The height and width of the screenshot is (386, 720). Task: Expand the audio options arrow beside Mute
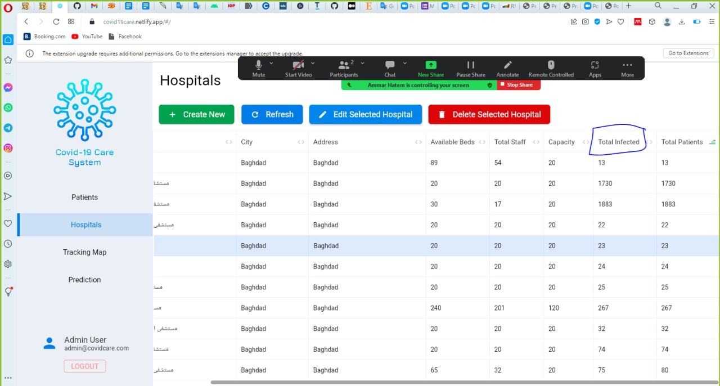point(271,63)
